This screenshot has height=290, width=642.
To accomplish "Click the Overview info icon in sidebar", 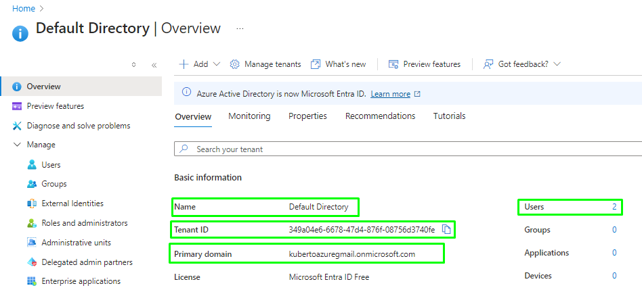I will click(17, 87).
